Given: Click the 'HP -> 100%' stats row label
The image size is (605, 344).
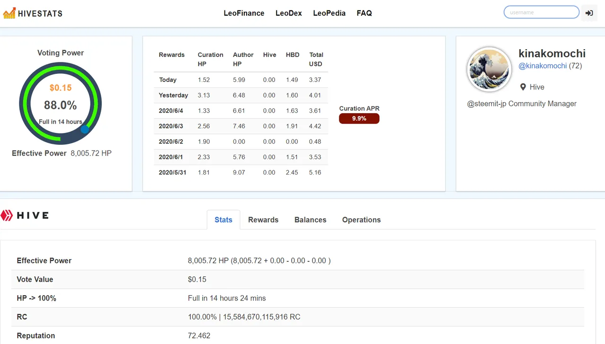Looking at the screenshot, I should (36, 298).
